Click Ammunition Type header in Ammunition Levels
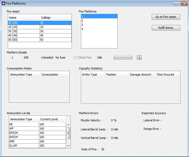189x157 pixels. (24, 119)
